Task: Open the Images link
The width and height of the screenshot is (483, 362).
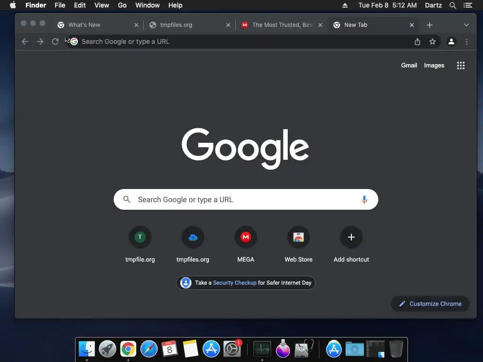Action: click(x=434, y=65)
